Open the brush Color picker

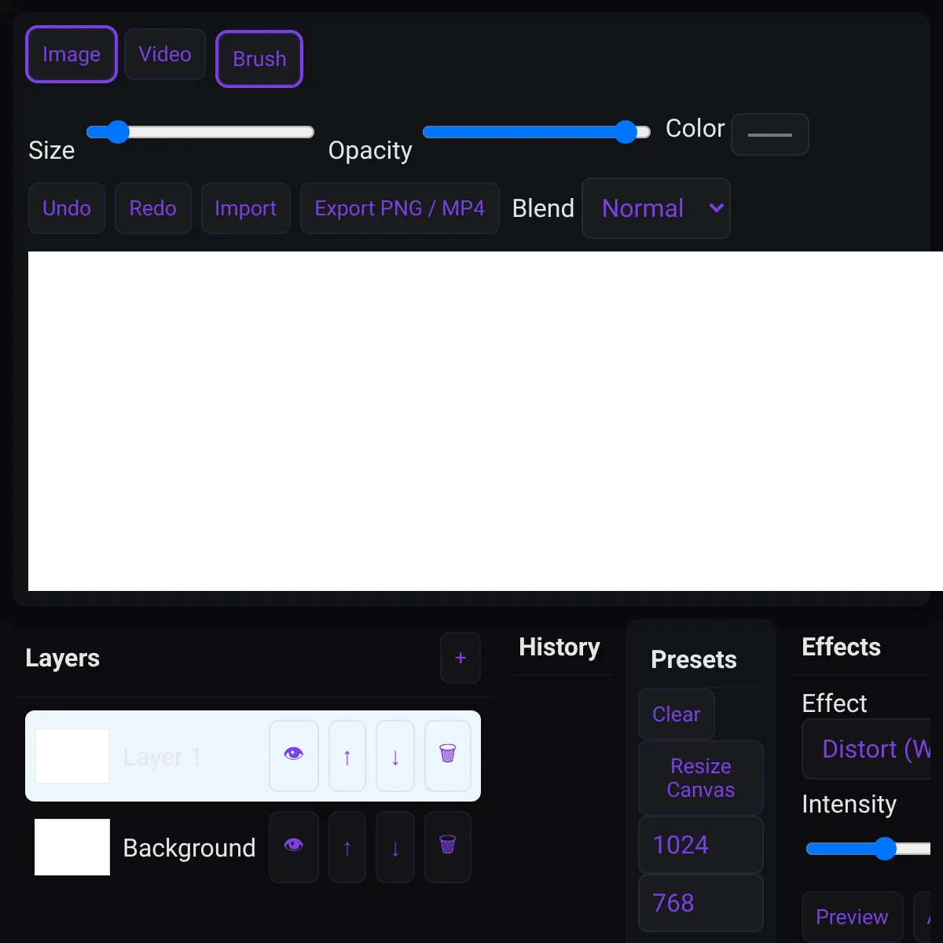click(769, 134)
